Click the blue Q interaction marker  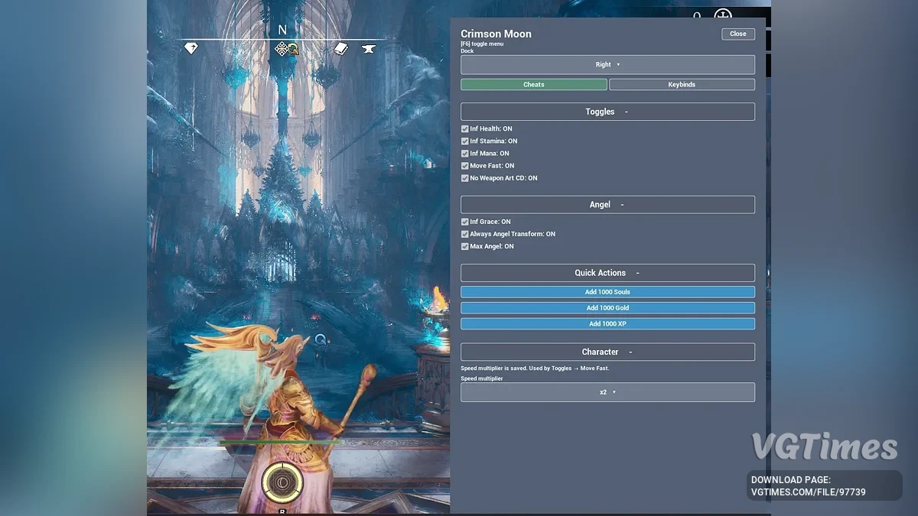tap(321, 339)
